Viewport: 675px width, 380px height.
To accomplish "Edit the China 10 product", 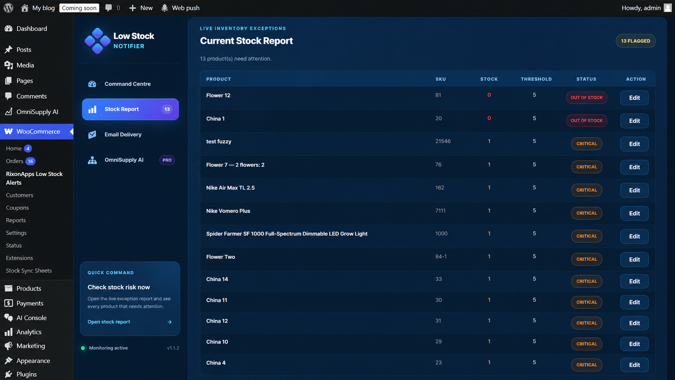I will coord(634,344).
